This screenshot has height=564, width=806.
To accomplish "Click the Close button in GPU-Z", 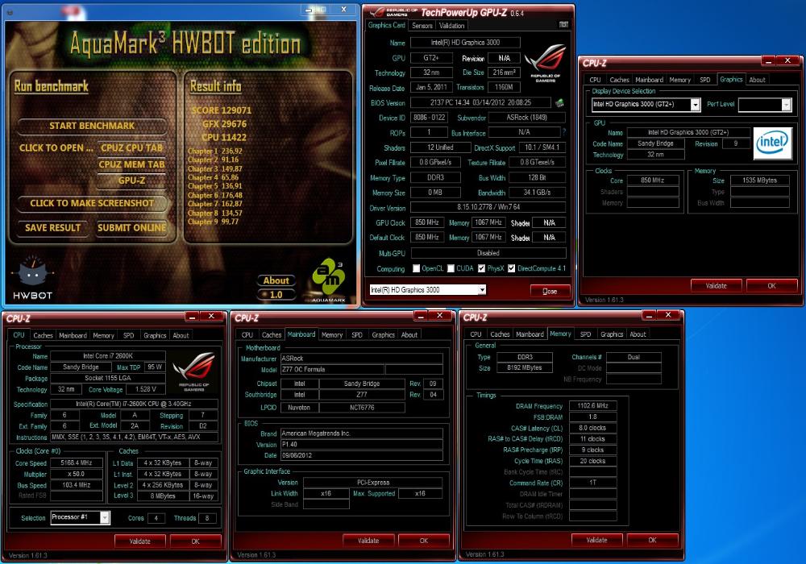I will (550, 291).
